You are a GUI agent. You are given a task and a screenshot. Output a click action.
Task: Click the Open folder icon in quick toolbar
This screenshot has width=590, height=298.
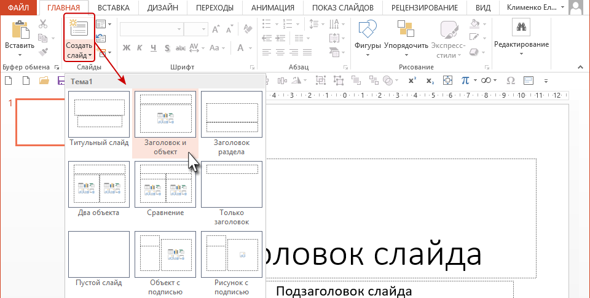(x=44, y=80)
